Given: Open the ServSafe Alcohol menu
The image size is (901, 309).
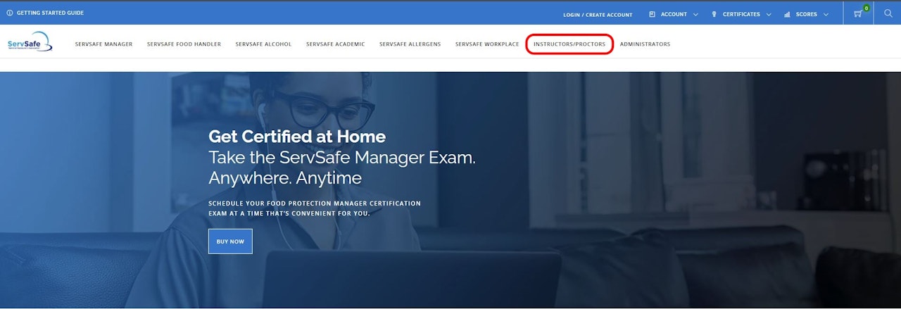Looking at the screenshot, I should [263, 44].
